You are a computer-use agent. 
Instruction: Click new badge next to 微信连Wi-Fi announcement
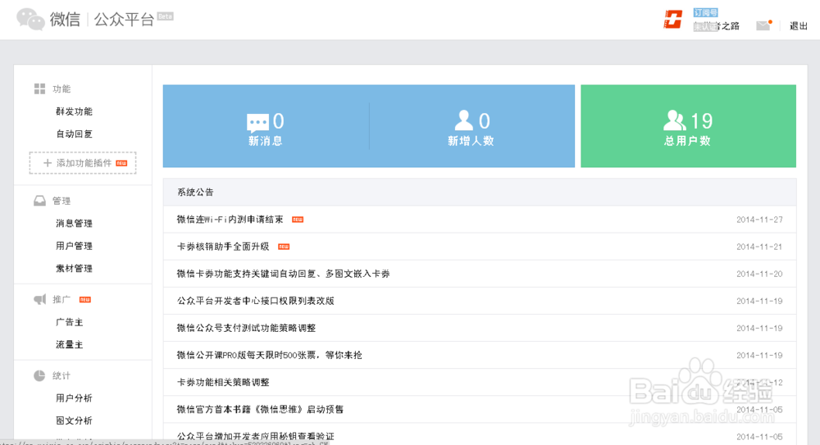298,220
